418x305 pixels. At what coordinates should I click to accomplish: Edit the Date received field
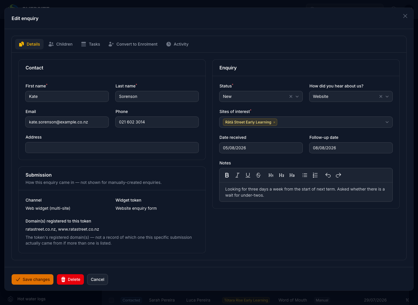pos(261,148)
